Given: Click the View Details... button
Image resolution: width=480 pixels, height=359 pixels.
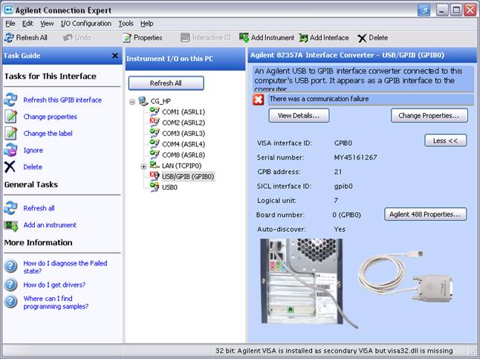Looking at the screenshot, I should [x=299, y=115].
